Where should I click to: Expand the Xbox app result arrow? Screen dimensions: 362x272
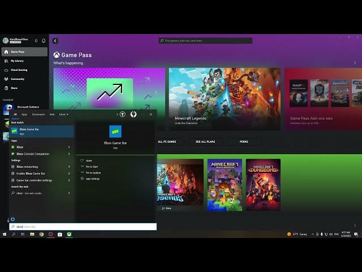[x=69, y=147]
